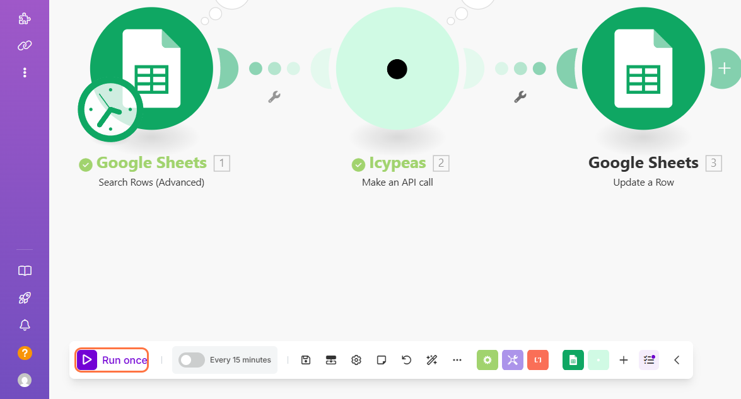Click the green check beside Icypeas
This screenshot has width=741, height=399.
(358, 165)
